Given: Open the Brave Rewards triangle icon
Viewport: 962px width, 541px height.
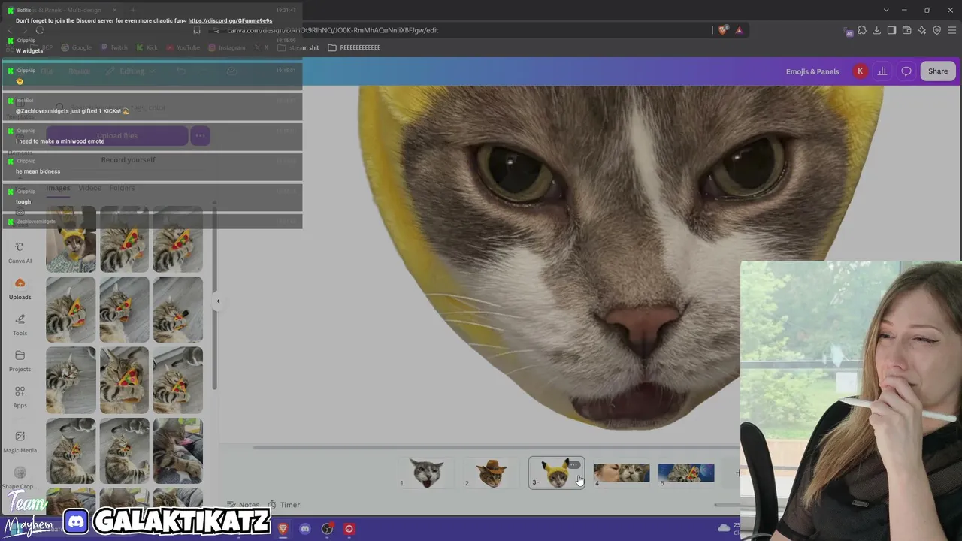Looking at the screenshot, I should tap(739, 30).
